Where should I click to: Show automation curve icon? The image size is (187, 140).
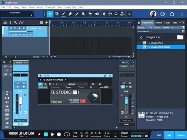(x=21, y=23)
